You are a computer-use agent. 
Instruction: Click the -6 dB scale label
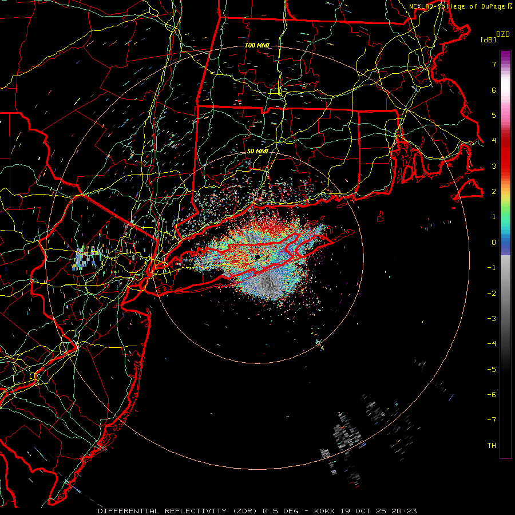(x=492, y=395)
